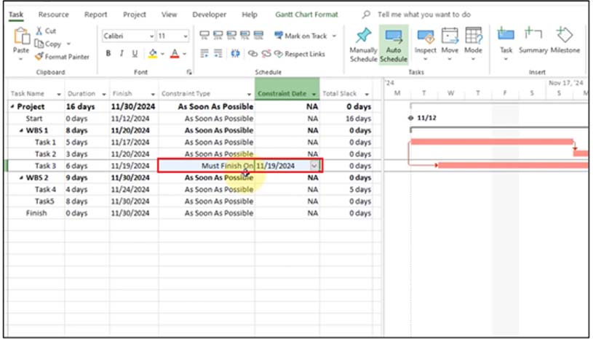This screenshot has height=339, width=593.
Task: Toggle the Auto Schedule button
Action: 394,44
